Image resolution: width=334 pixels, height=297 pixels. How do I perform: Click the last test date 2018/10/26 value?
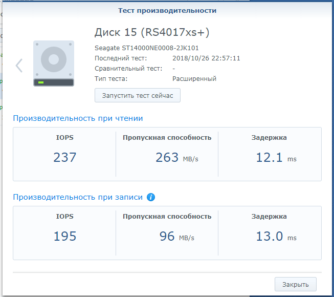point(206,58)
